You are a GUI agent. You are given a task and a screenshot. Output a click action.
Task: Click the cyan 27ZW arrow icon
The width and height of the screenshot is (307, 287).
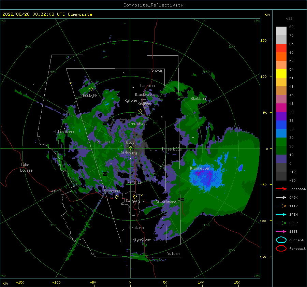pyautogui.click(x=281, y=215)
